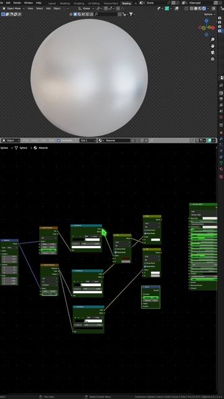Open the Scene properties tab
224x399 pixels.
(x=221, y=111)
